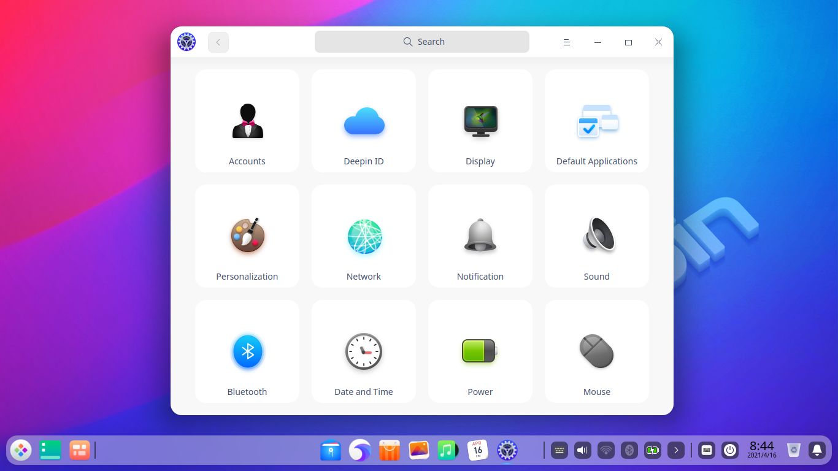Open the Personalization settings module

[x=247, y=236]
